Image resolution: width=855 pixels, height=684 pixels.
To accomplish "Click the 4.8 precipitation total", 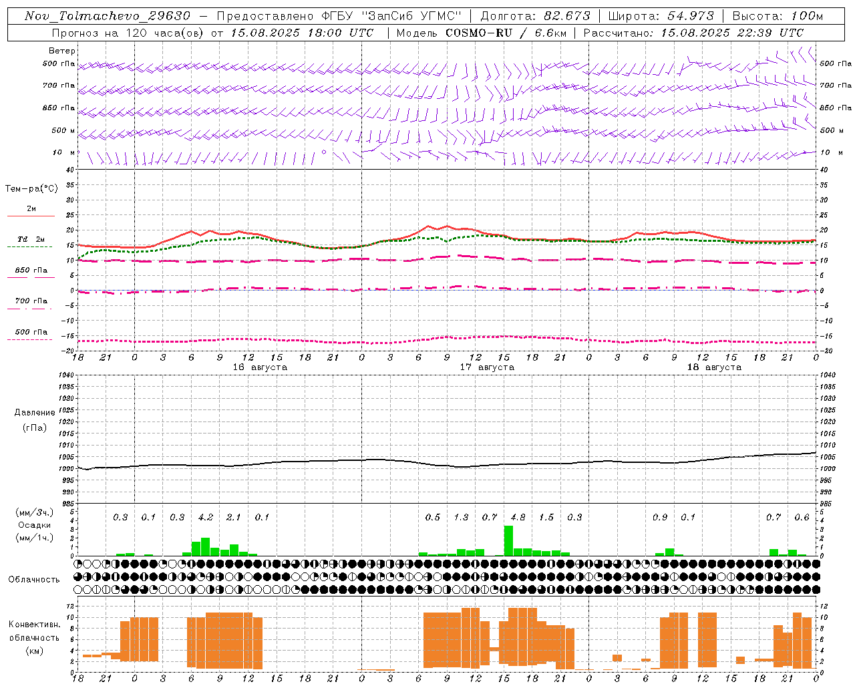I will coord(518,517).
